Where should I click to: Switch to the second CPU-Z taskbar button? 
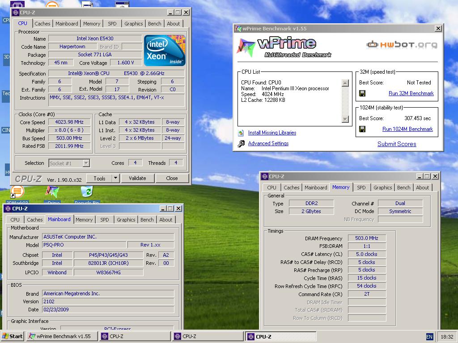coord(208,336)
